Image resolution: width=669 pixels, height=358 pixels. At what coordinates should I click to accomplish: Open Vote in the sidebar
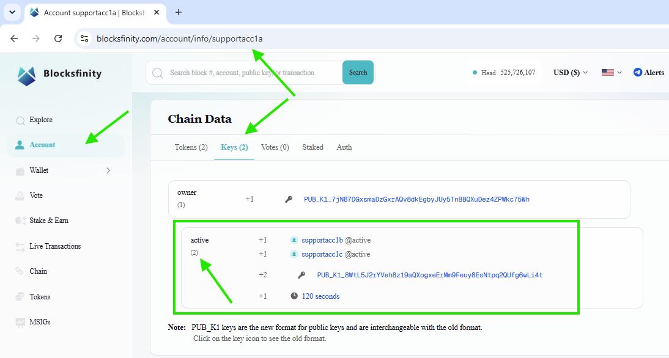click(x=36, y=195)
